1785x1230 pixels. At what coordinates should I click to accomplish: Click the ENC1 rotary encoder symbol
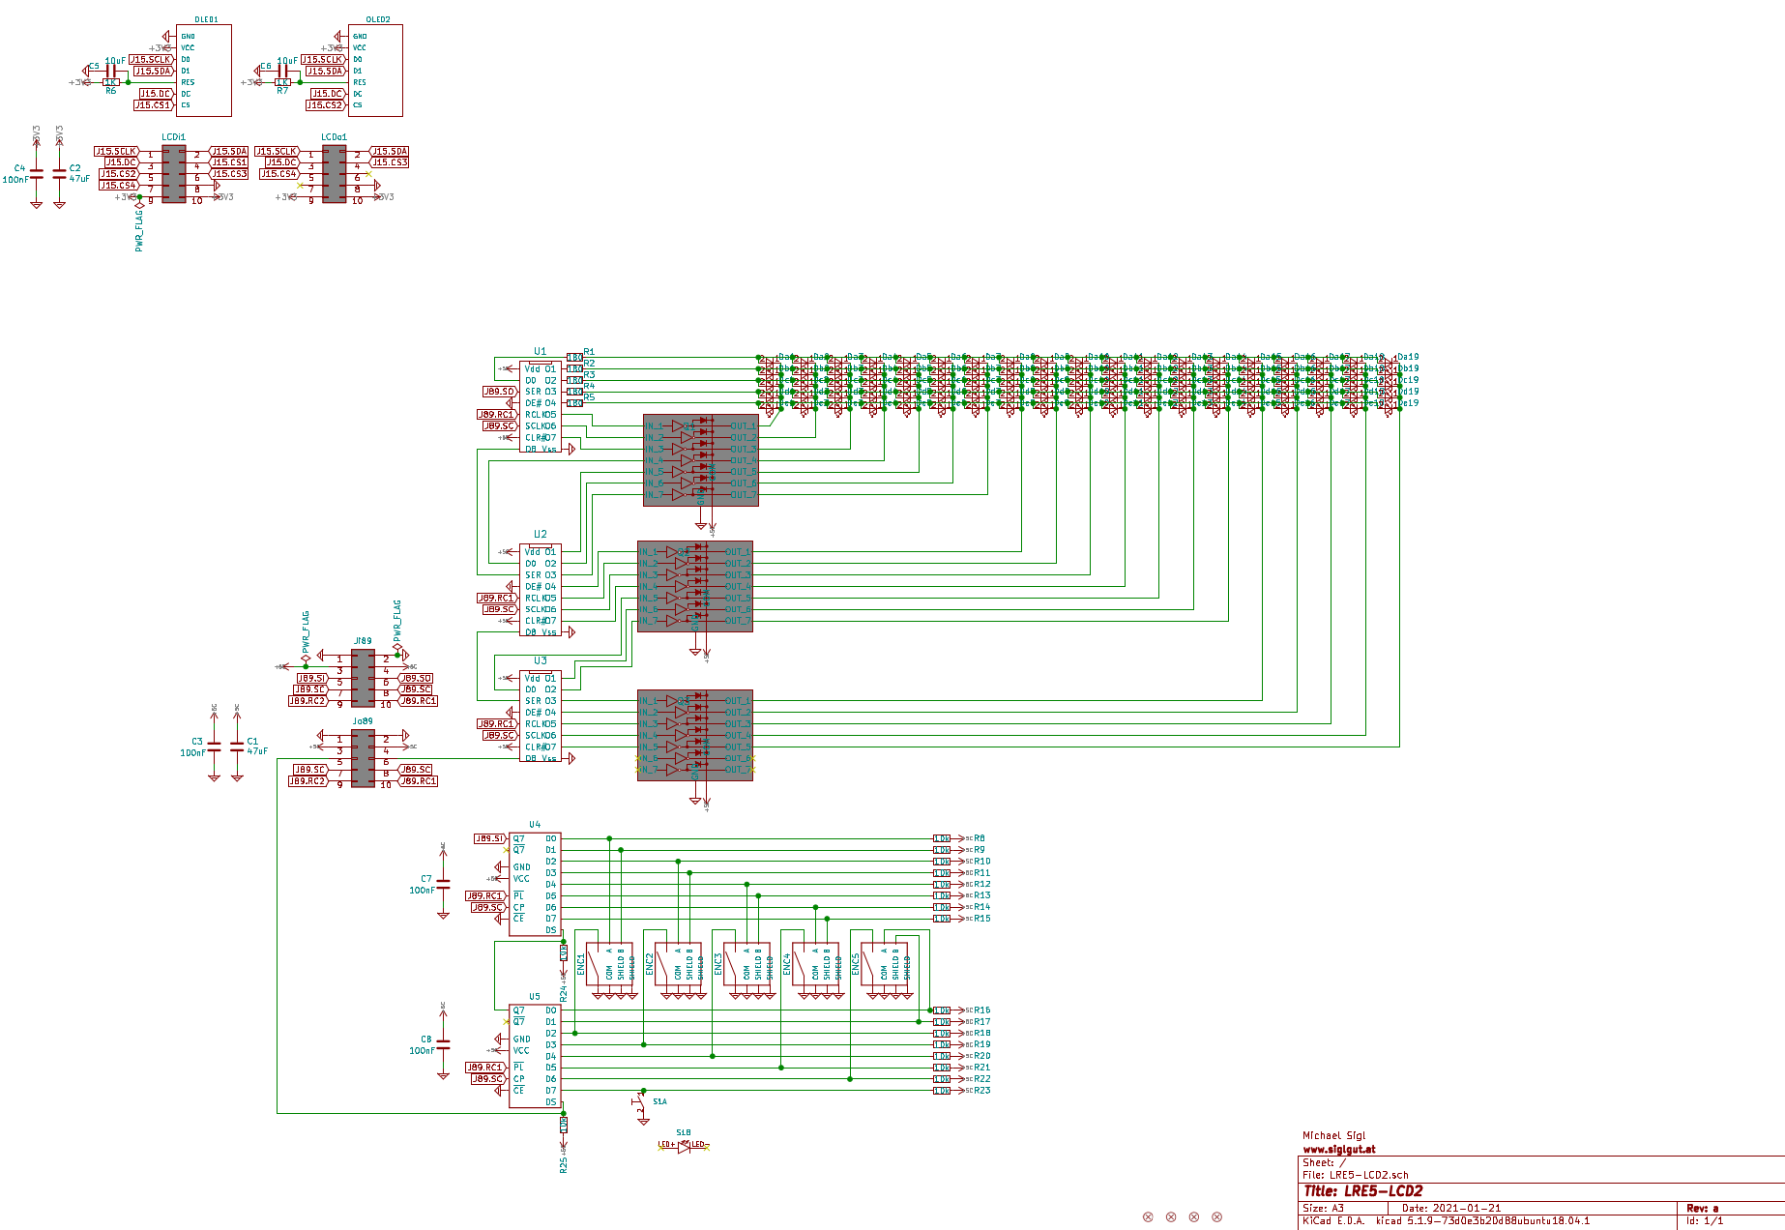609,963
